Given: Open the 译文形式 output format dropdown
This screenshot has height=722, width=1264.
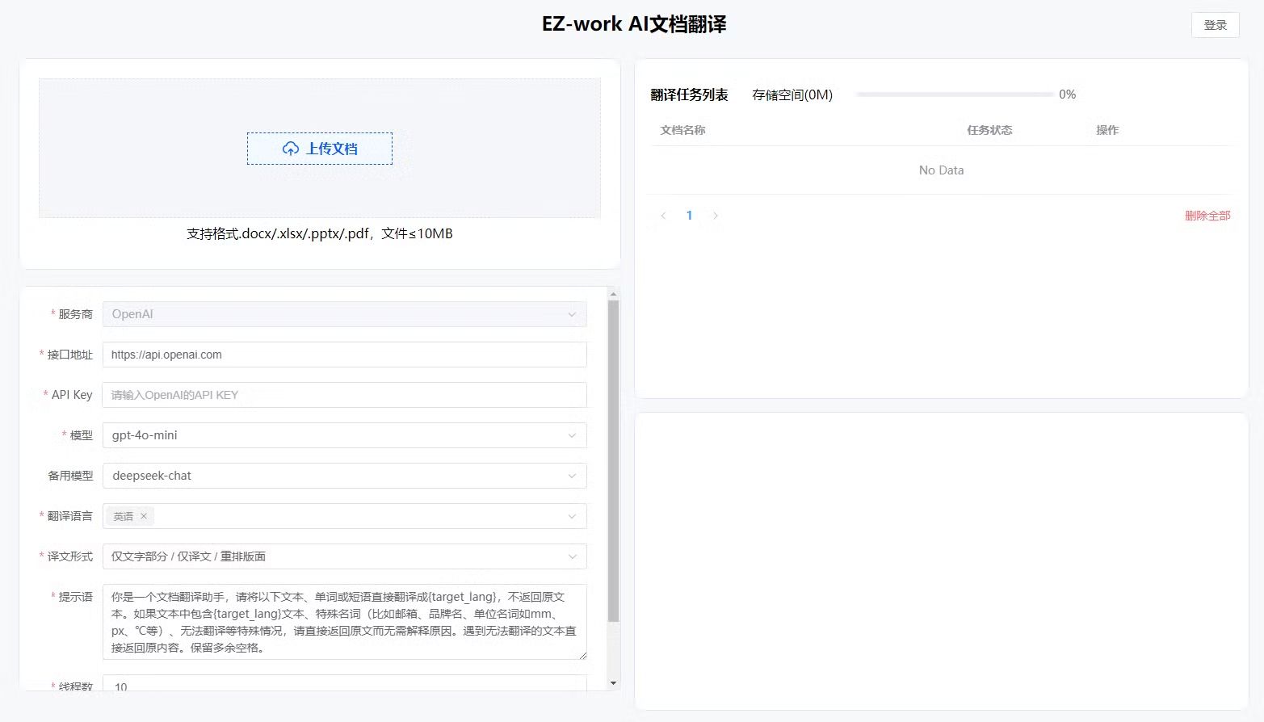Looking at the screenshot, I should [572, 556].
